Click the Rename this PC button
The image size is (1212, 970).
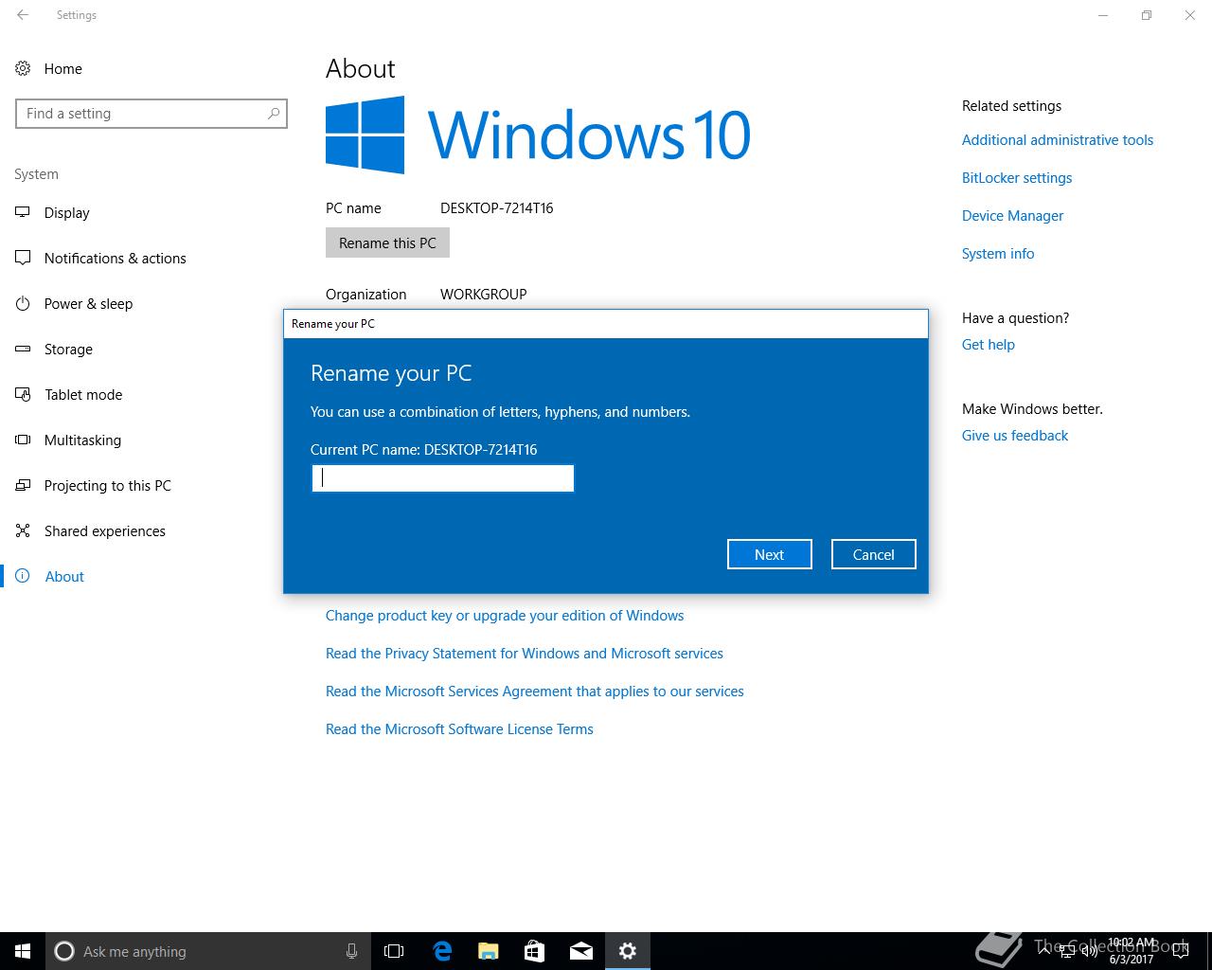click(x=387, y=242)
